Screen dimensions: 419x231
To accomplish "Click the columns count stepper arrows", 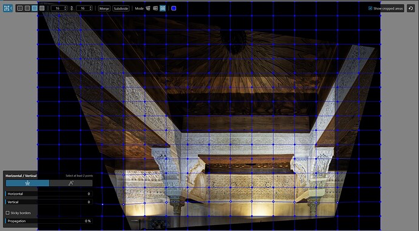I will click(x=66, y=8).
